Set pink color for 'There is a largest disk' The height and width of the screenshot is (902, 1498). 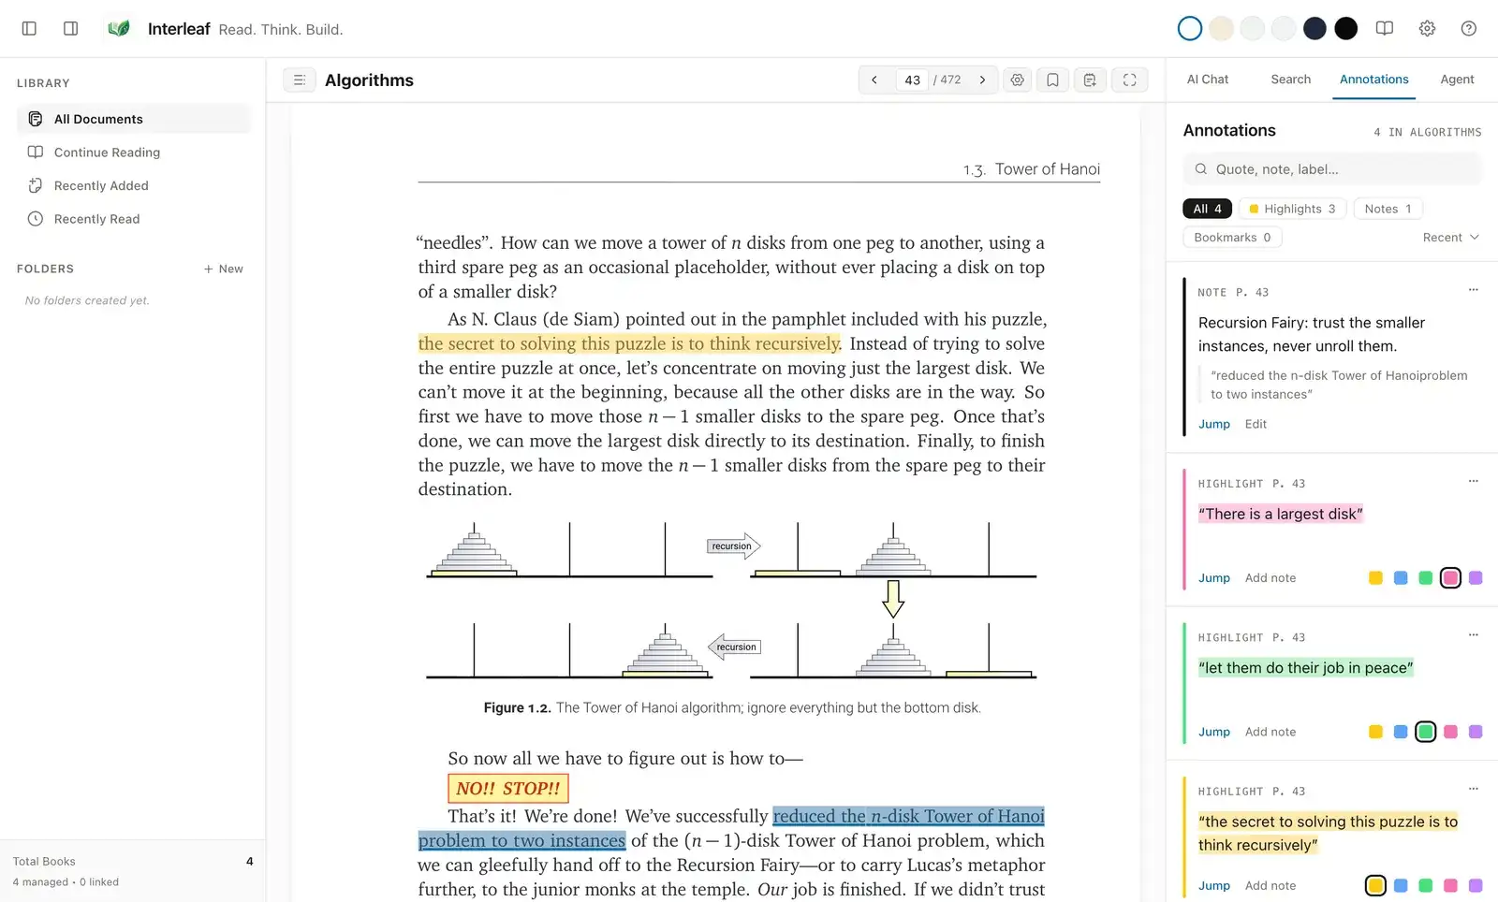point(1450,578)
